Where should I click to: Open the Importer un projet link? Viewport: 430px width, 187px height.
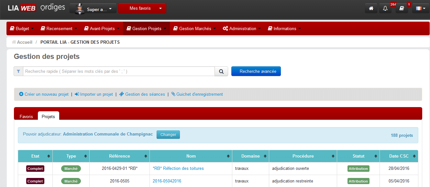click(x=94, y=94)
